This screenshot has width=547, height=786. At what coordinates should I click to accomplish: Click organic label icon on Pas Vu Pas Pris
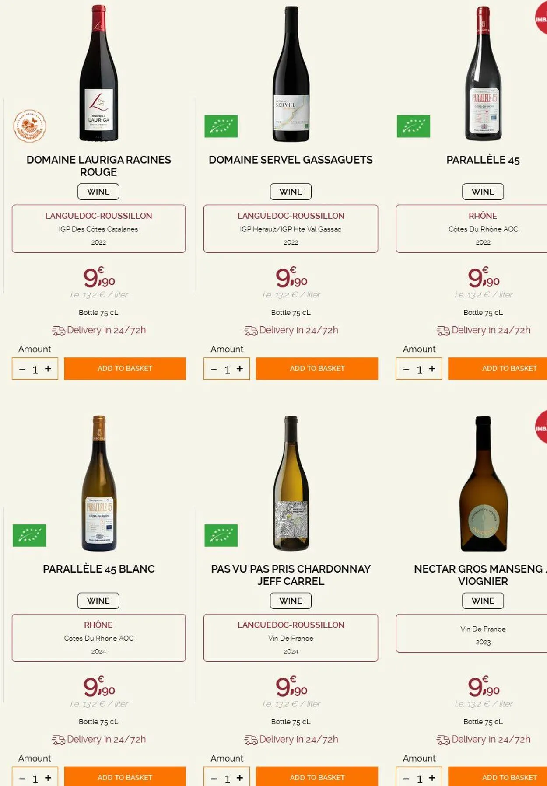coord(221,535)
